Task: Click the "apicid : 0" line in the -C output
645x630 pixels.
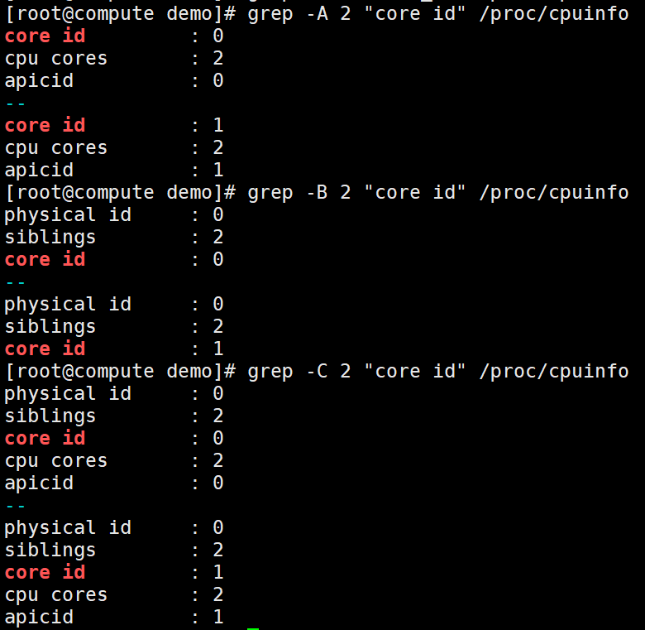Action: point(113,483)
